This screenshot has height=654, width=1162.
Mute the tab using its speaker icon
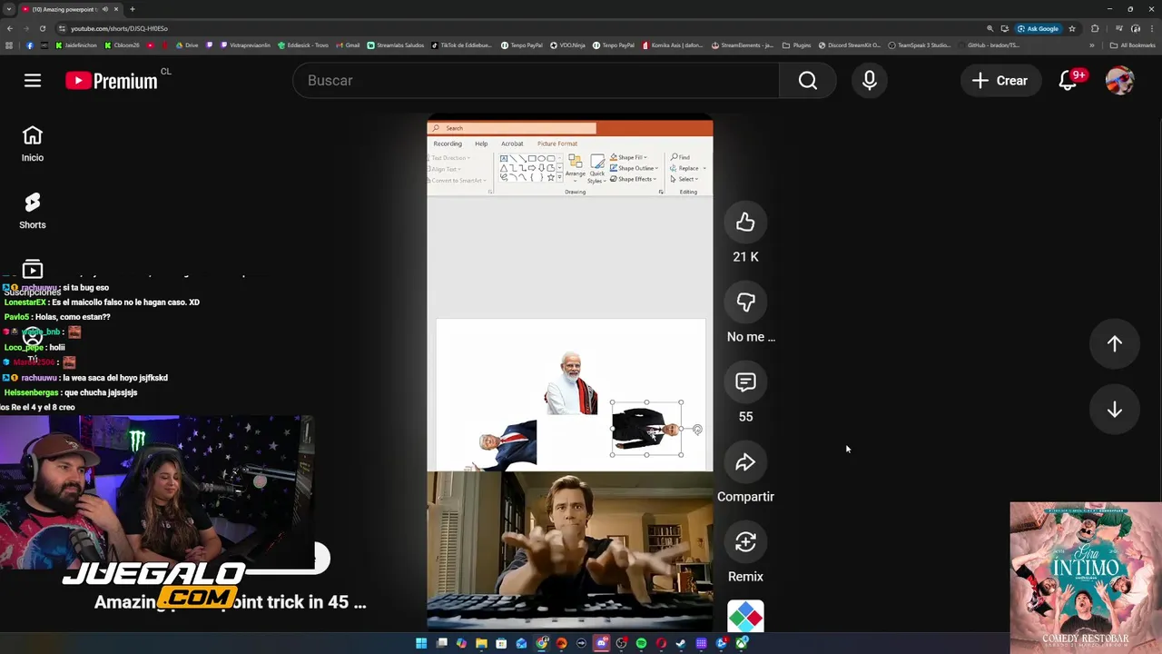click(105, 9)
